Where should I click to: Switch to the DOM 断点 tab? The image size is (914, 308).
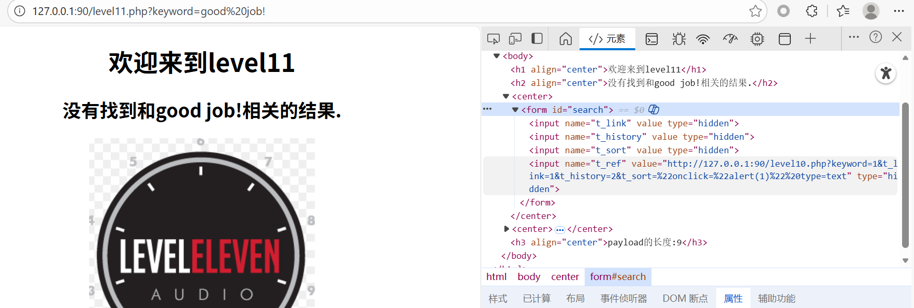click(685, 299)
